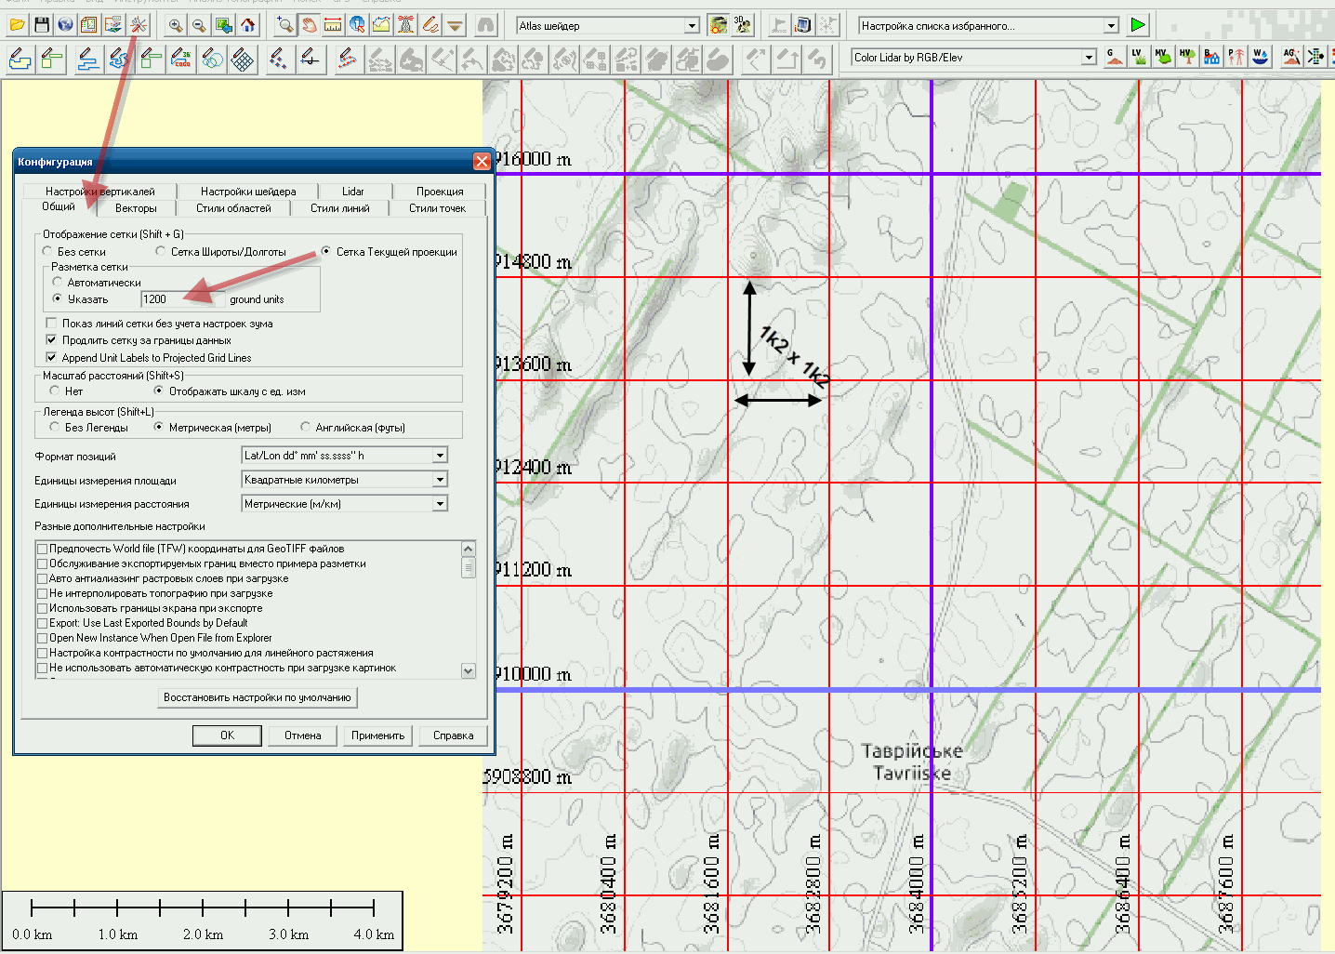Screen dimensions: 1335x954
Task: Select the Measure ruler tool
Action: (x=333, y=25)
